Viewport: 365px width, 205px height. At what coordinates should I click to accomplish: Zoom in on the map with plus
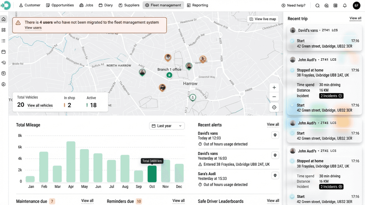pyautogui.click(x=274, y=88)
